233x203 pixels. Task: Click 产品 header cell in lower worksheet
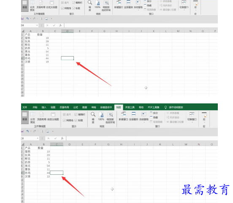pyautogui.click(x=31, y=148)
